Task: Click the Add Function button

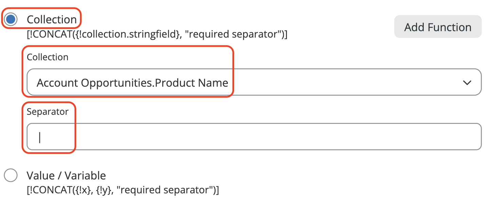Action: coord(438,27)
